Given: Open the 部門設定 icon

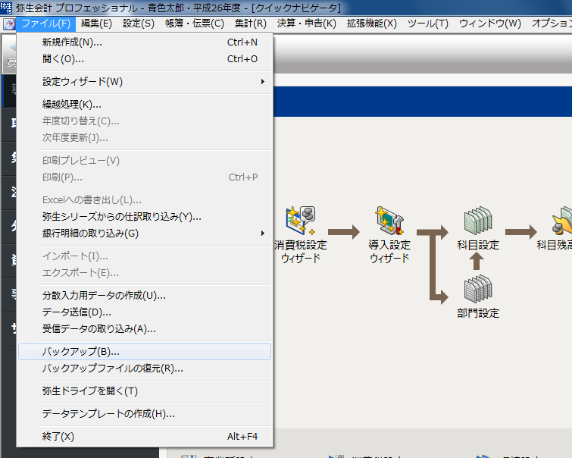Looking at the screenshot, I should click(x=478, y=289).
